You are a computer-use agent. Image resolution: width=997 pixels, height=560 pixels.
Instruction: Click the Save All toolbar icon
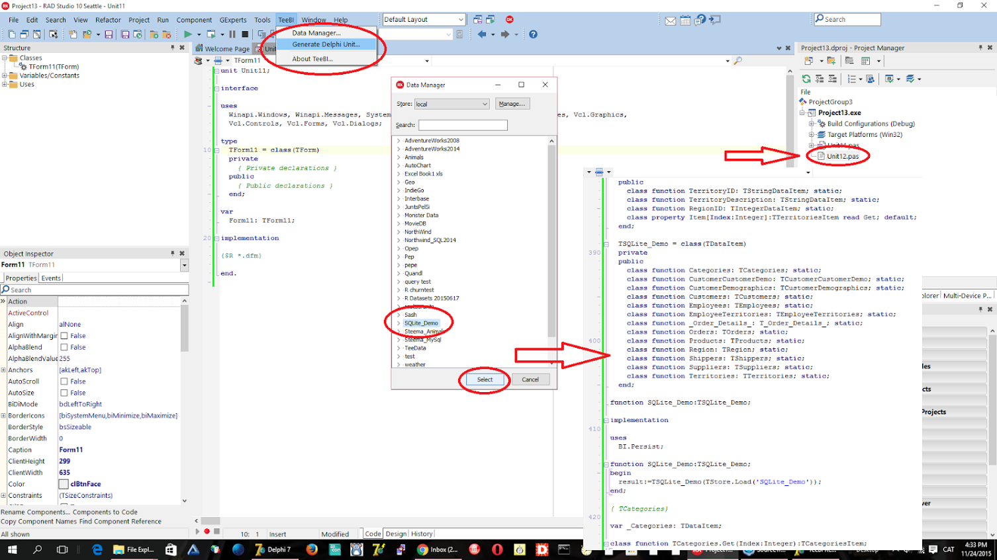tap(124, 34)
